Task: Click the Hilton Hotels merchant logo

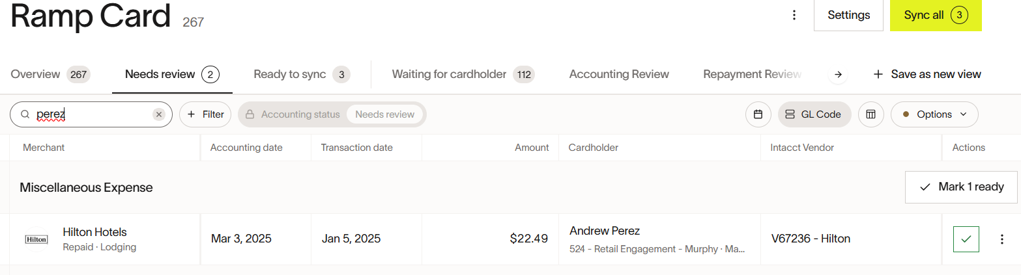Action: pyautogui.click(x=36, y=239)
